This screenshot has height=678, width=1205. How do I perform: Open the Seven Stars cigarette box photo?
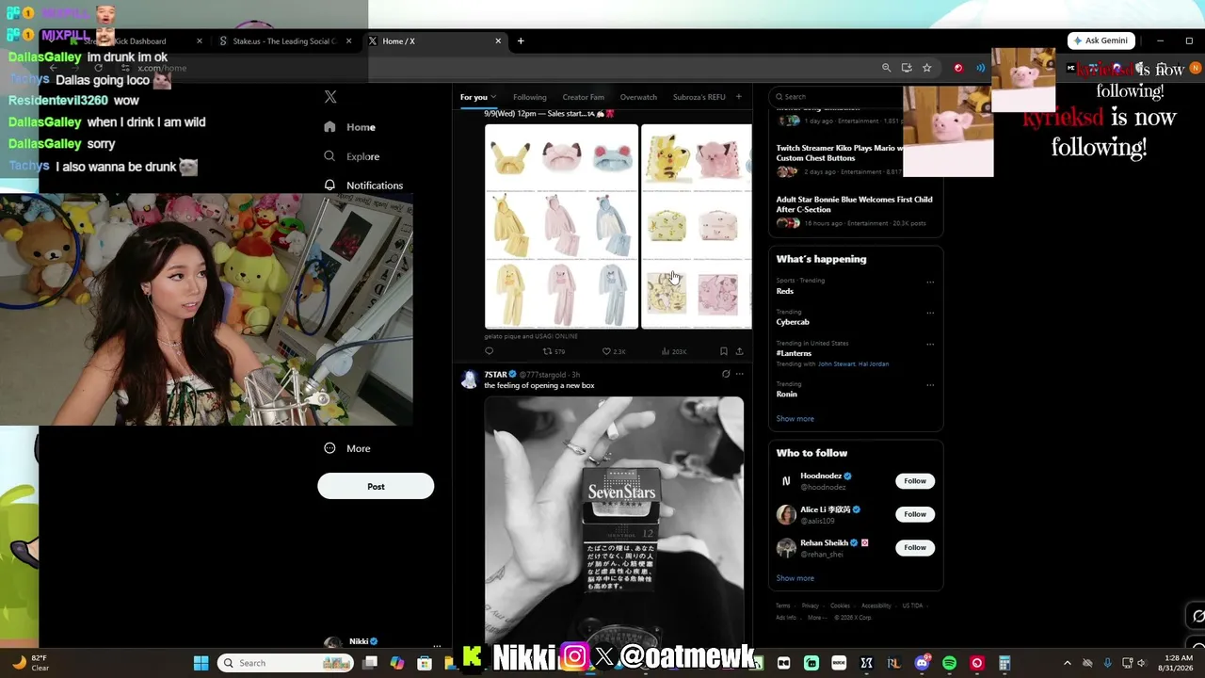click(614, 523)
